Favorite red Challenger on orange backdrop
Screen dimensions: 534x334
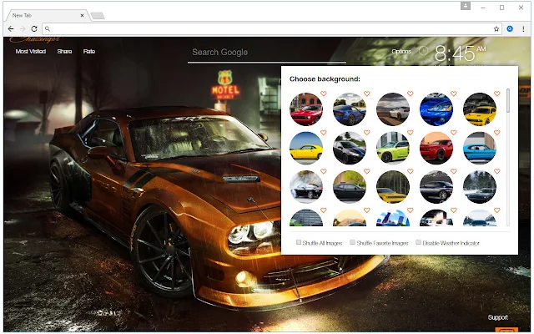[454, 132]
